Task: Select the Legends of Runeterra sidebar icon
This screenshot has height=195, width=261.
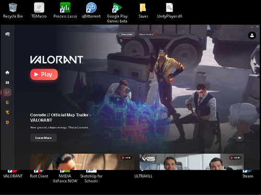Action: tap(7, 123)
